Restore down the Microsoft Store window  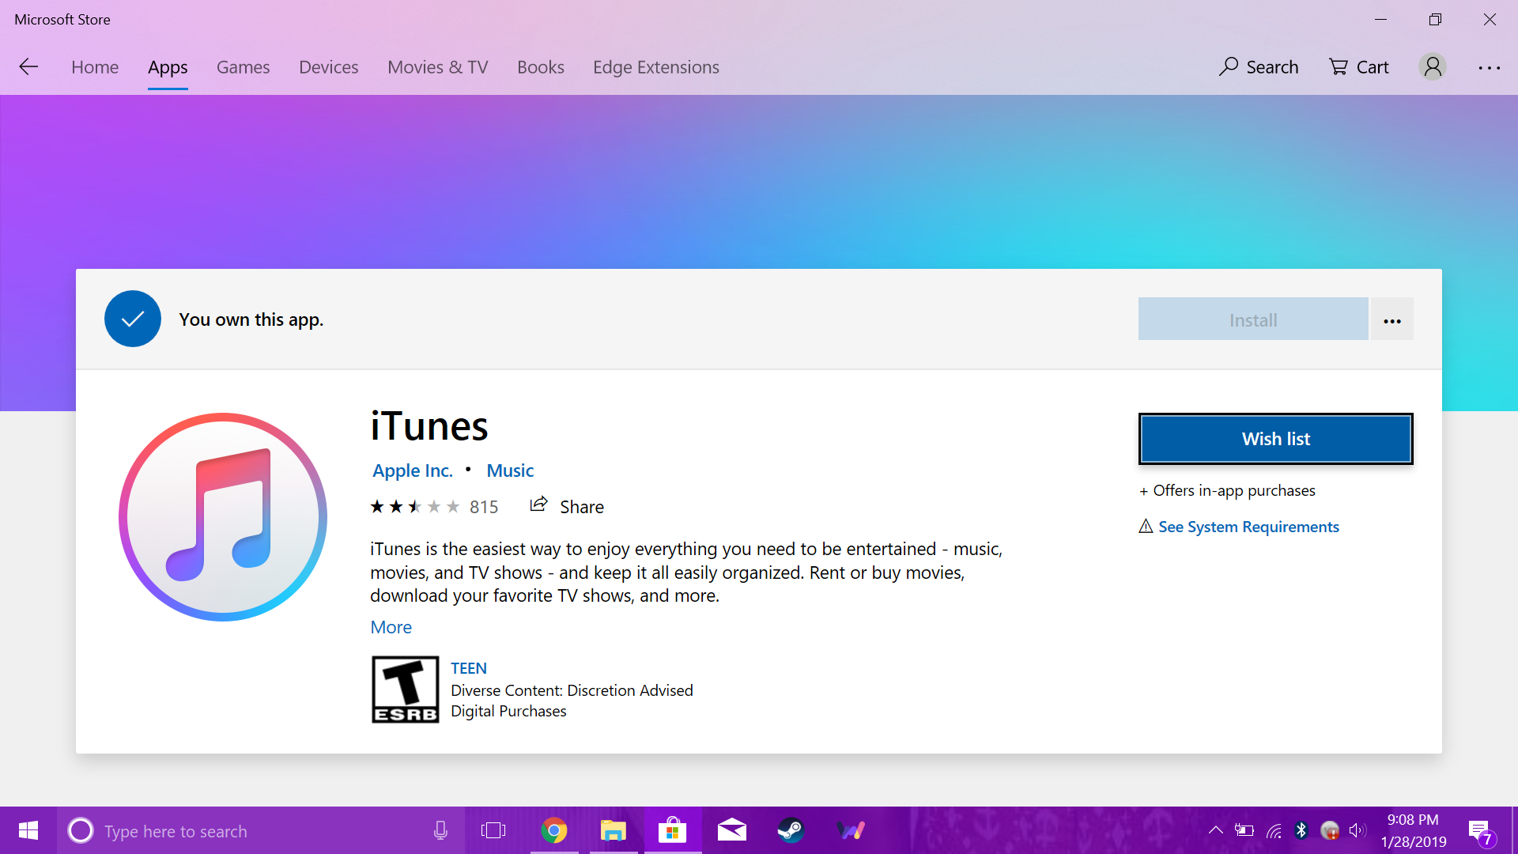point(1435,19)
